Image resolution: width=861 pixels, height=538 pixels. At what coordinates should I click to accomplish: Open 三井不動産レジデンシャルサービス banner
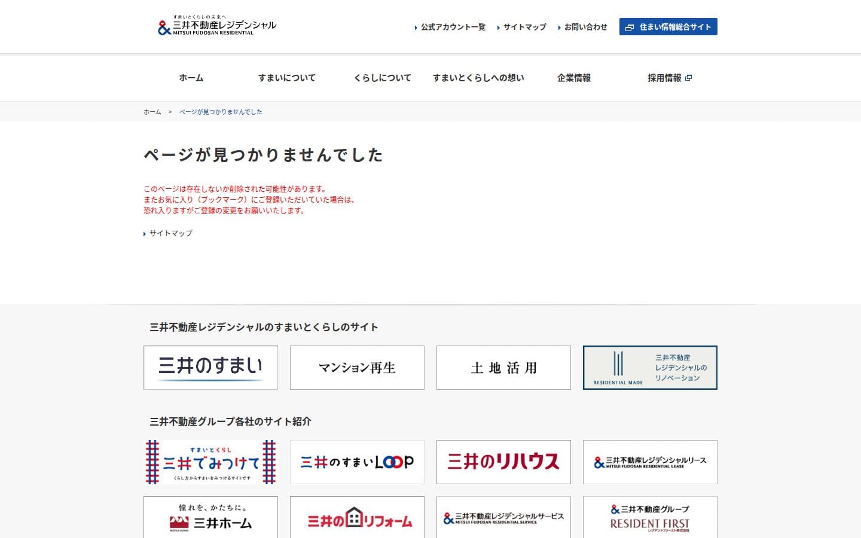(503, 517)
